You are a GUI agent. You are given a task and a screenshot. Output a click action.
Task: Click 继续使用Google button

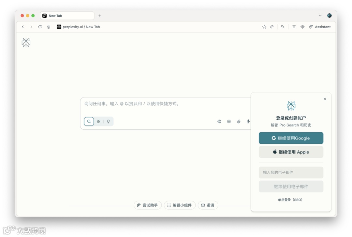pyautogui.click(x=291, y=138)
